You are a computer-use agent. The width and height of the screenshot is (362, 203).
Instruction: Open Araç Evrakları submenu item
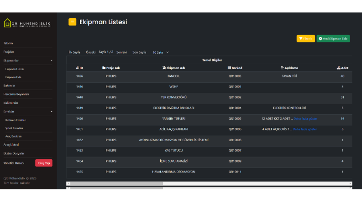13,136
